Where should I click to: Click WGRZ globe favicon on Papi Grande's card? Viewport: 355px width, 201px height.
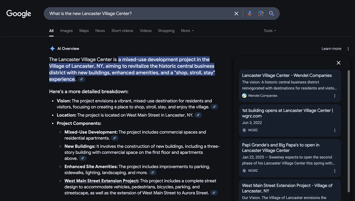coord(244,171)
